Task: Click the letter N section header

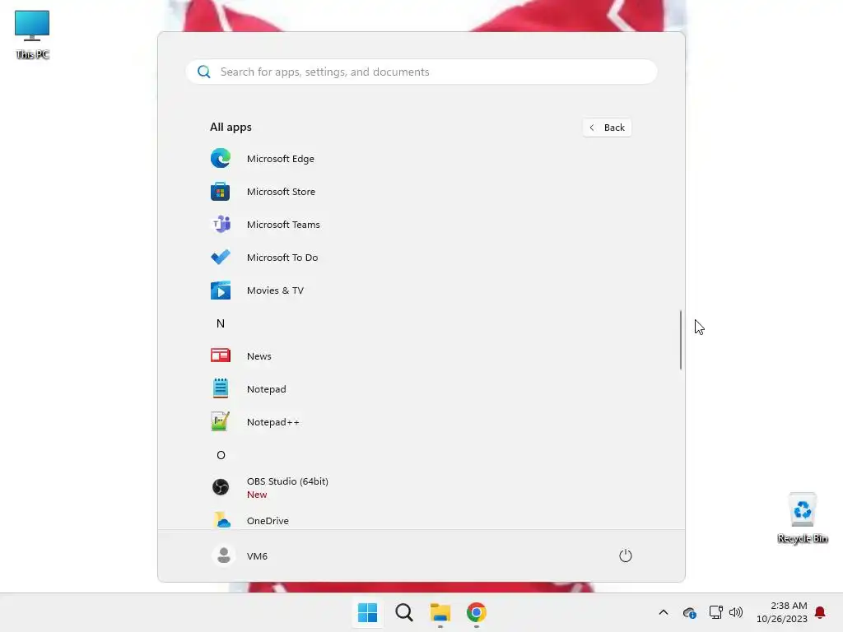Action: tap(221, 323)
